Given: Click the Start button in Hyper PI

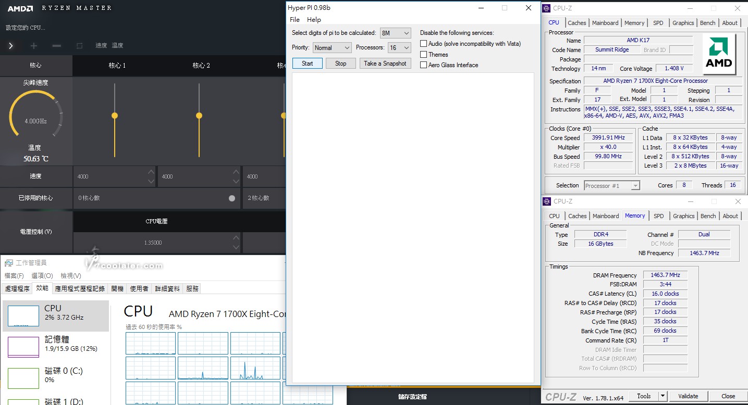Looking at the screenshot, I should (308, 64).
